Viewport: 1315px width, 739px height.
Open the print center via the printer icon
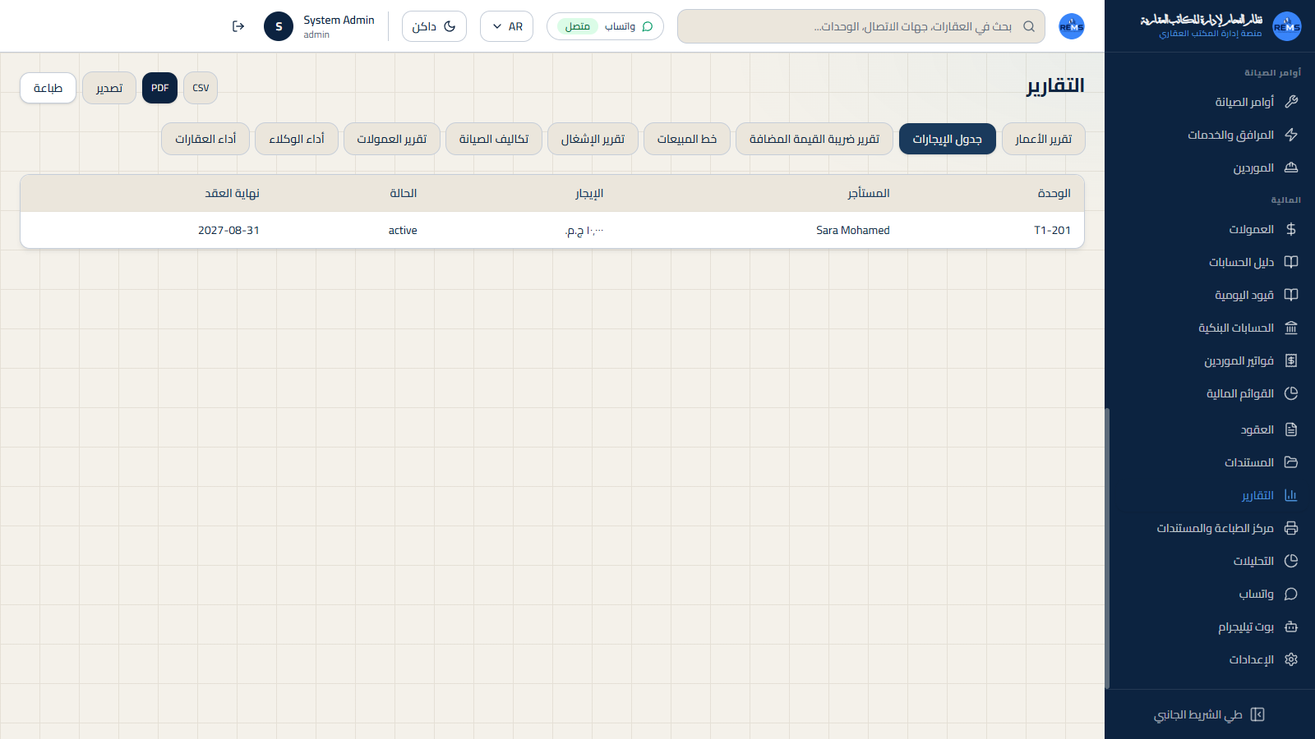point(1291,528)
